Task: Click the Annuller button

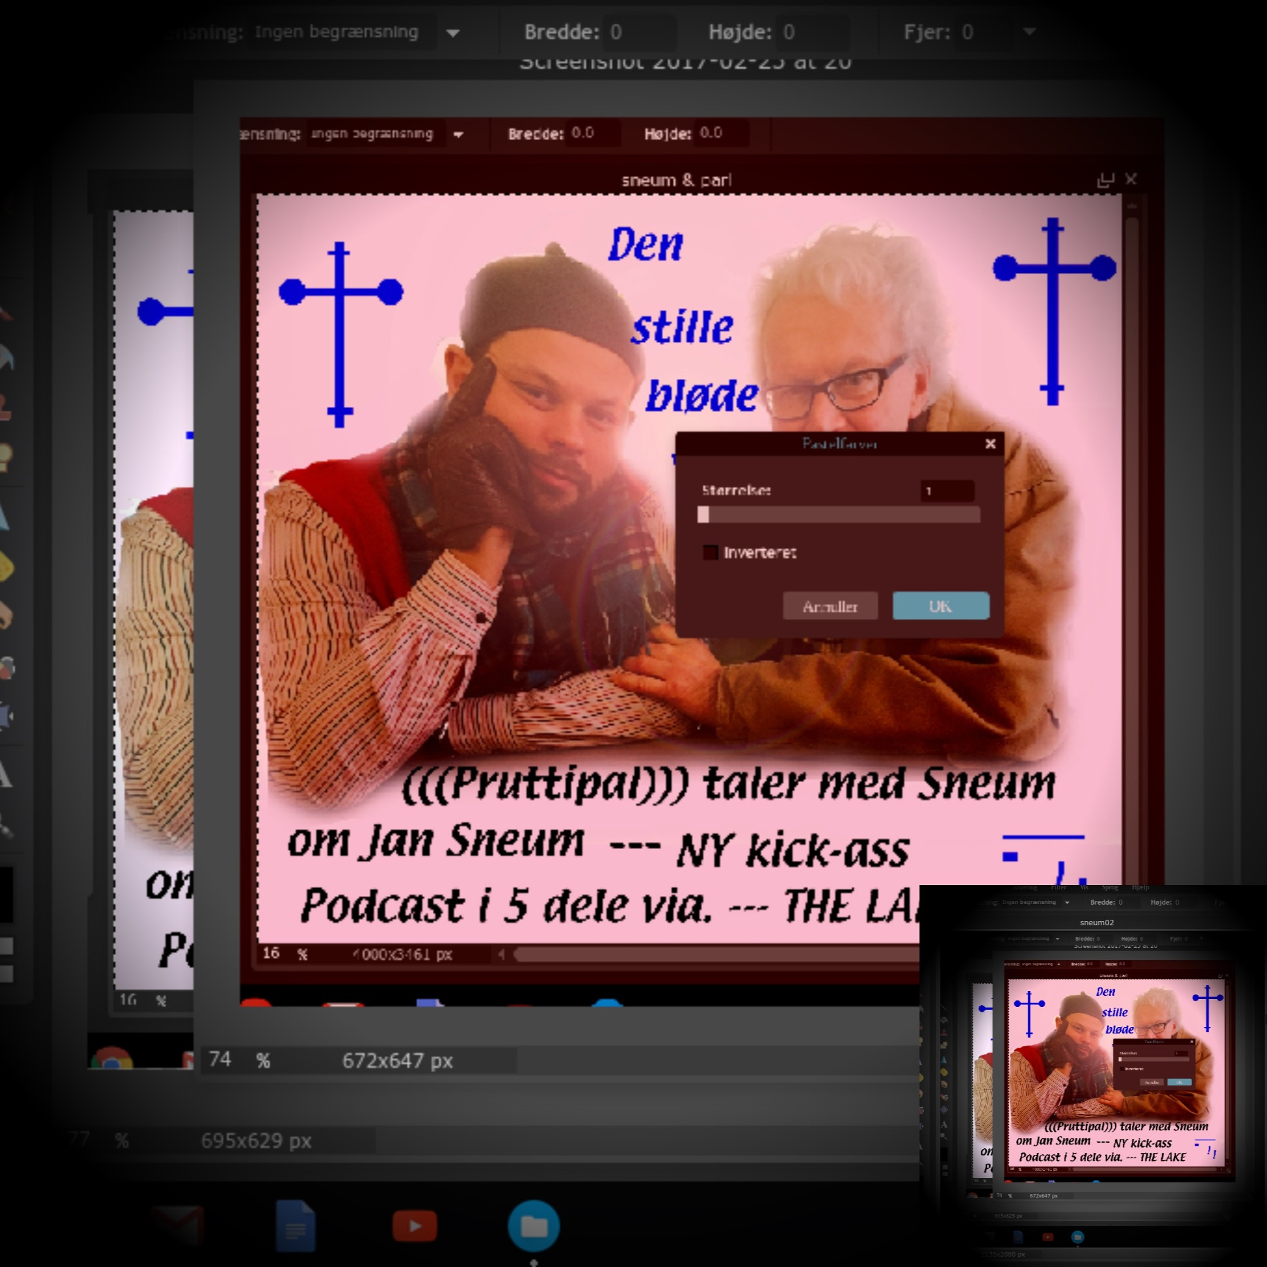Action: point(829,606)
